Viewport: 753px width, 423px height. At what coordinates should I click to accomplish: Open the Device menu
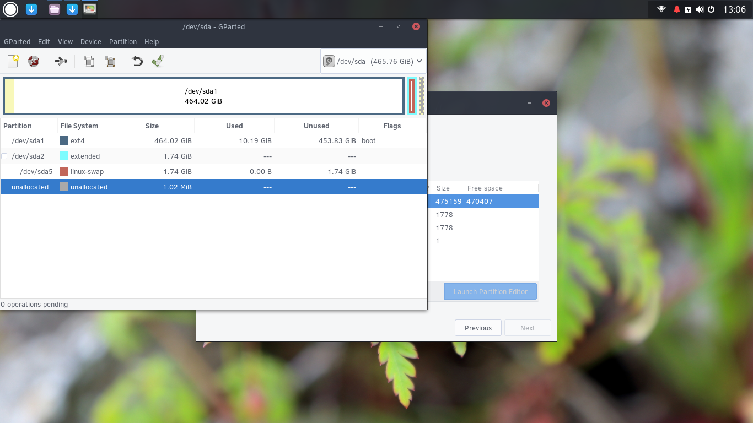coord(91,41)
